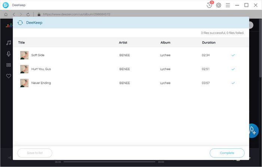Image resolution: width=262 pixels, height=167 pixels.
Task: Select the 'Soft Side' track title
Action: (x=38, y=55)
